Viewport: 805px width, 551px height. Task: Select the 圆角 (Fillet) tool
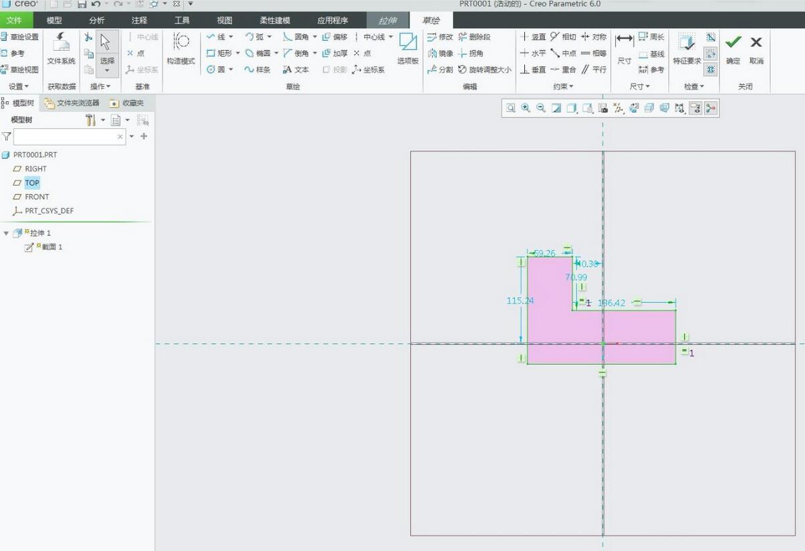click(x=296, y=37)
